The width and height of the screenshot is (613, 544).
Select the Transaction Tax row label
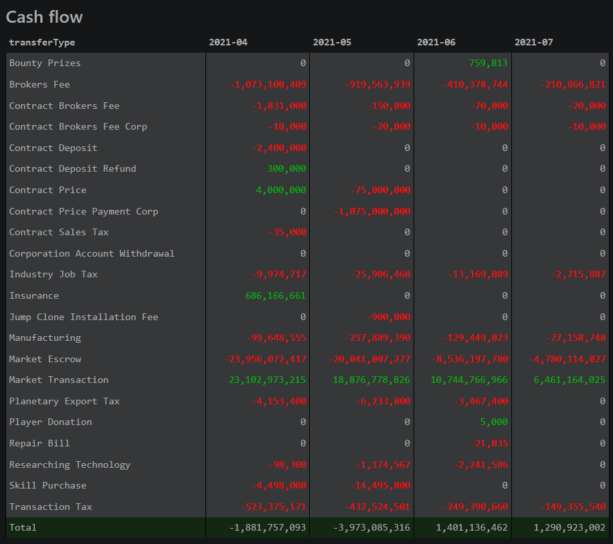[x=50, y=507]
